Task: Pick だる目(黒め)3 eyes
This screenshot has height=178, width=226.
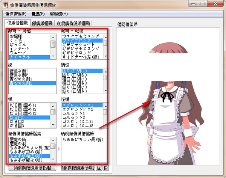Action: pyautogui.click(x=29, y=113)
